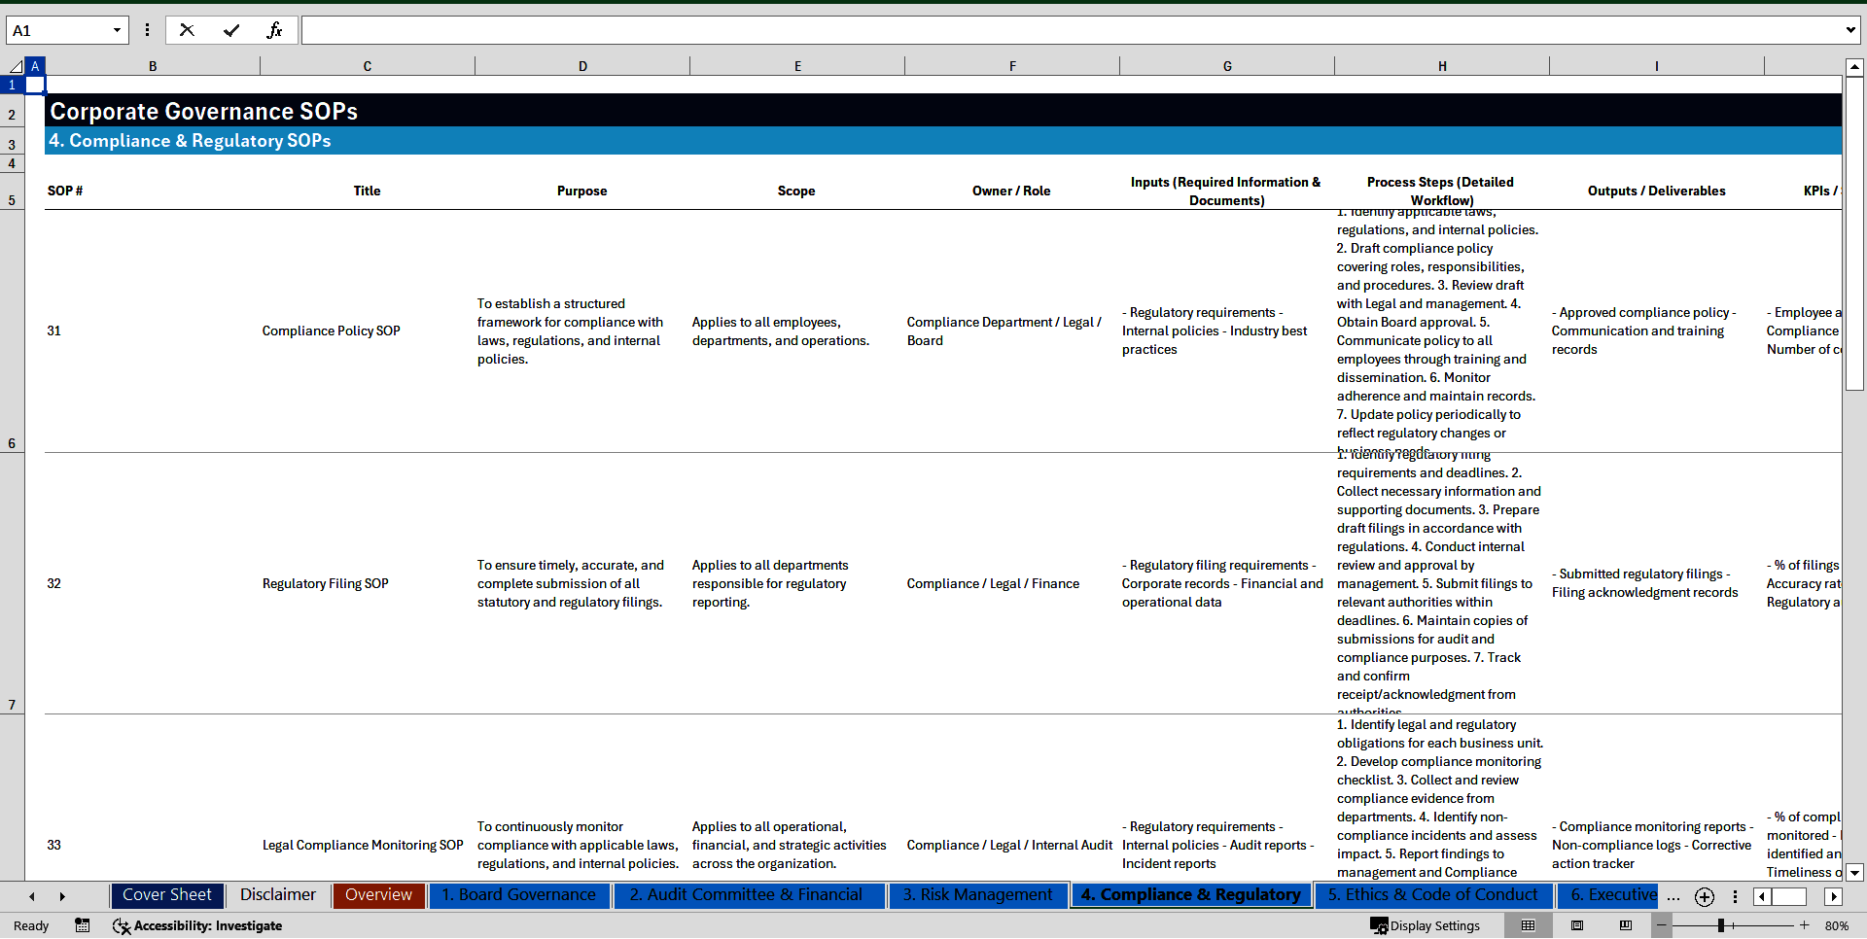1867x939 pixels.
Task: Open the Name Box dropdown
Action: point(117,30)
